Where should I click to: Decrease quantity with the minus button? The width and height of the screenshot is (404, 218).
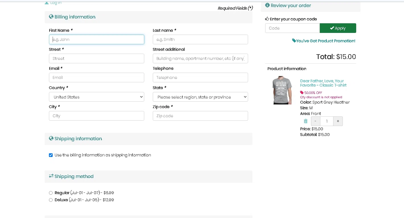click(x=316, y=121)
